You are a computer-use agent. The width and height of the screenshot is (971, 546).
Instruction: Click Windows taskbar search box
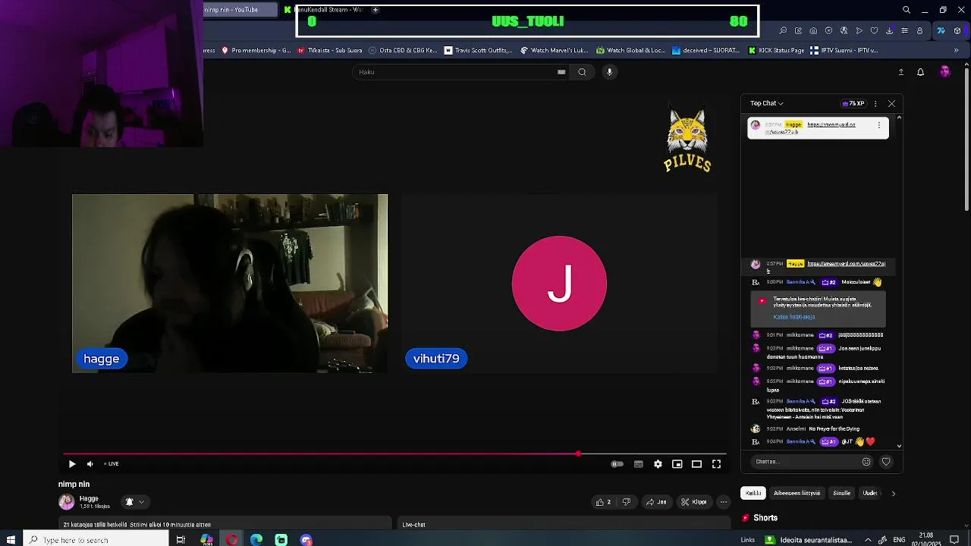click(96, 540)
